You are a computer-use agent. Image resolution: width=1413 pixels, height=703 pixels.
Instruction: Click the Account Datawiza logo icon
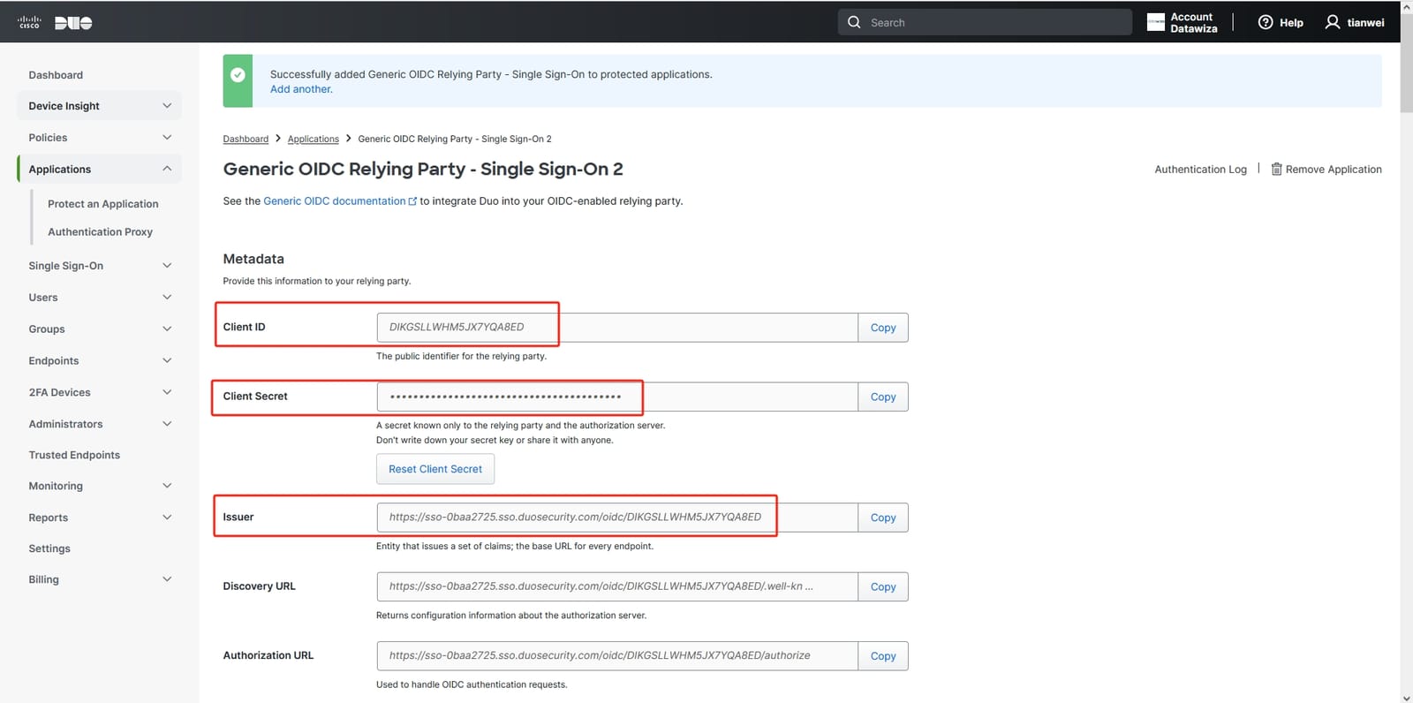click(x=1156, y=22)
